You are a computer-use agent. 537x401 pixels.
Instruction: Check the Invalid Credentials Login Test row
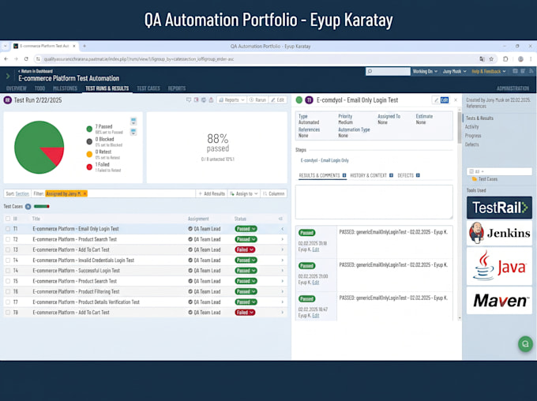pyautogui.click(x=8, y=260)
